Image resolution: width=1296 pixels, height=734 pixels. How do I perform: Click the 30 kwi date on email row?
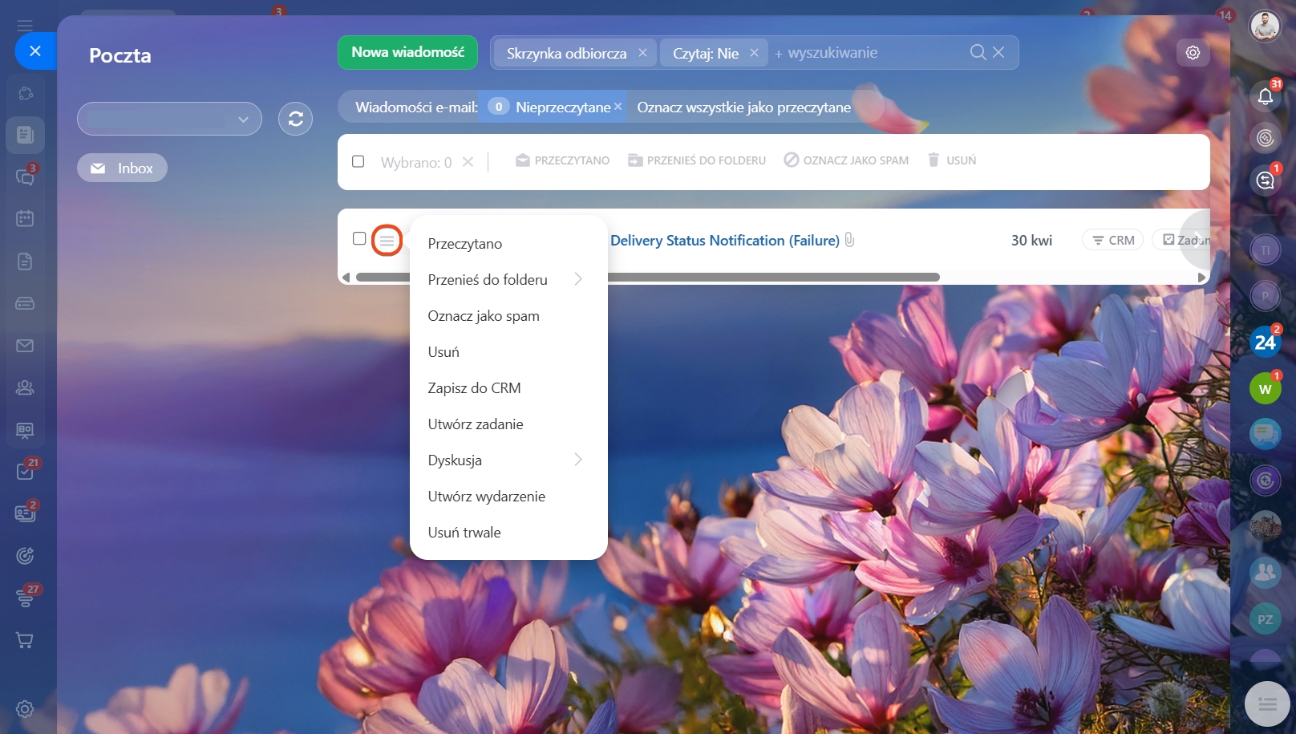pyautogui.click(x=1031, y=240)
